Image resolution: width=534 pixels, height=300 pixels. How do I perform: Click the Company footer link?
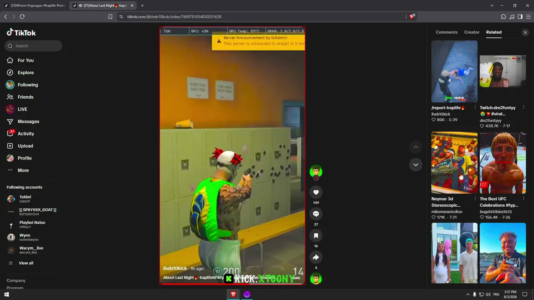tap(16, 280)
